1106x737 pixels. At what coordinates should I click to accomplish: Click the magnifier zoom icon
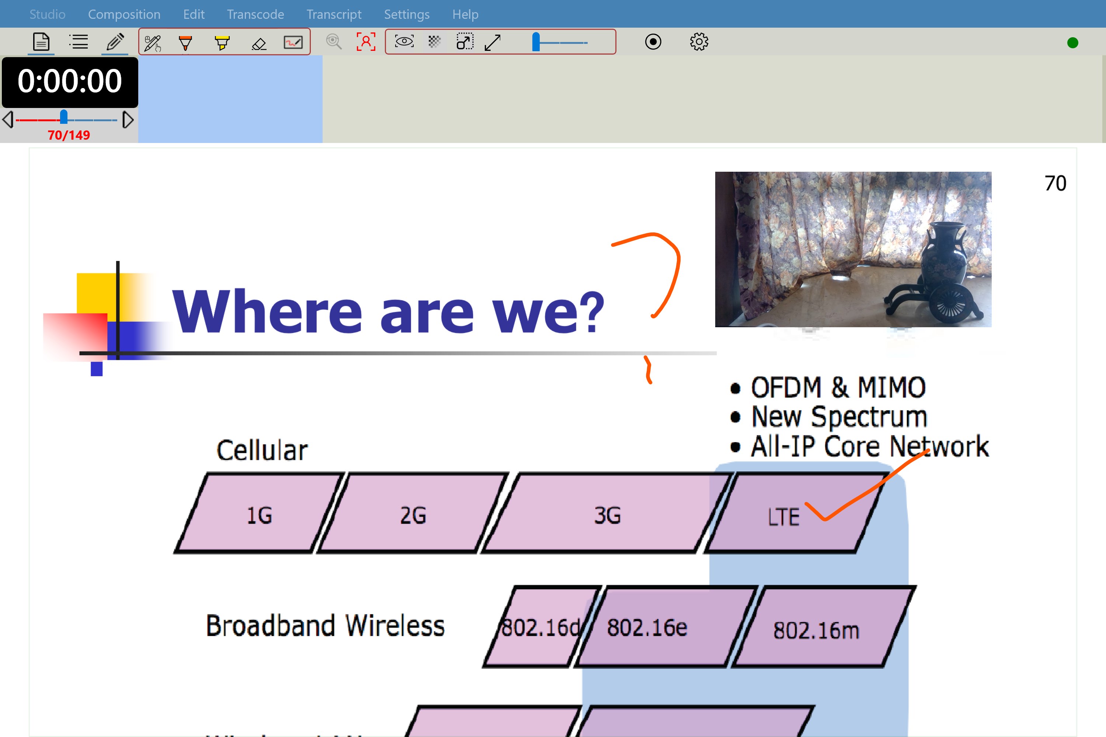(x=333, y=42)
